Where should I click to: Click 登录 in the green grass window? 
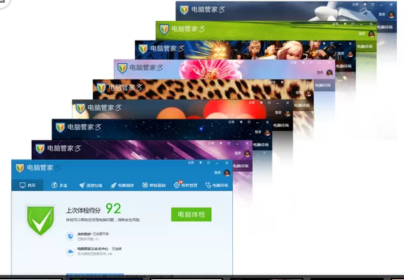pyautogui.click(x=362, y=34)
